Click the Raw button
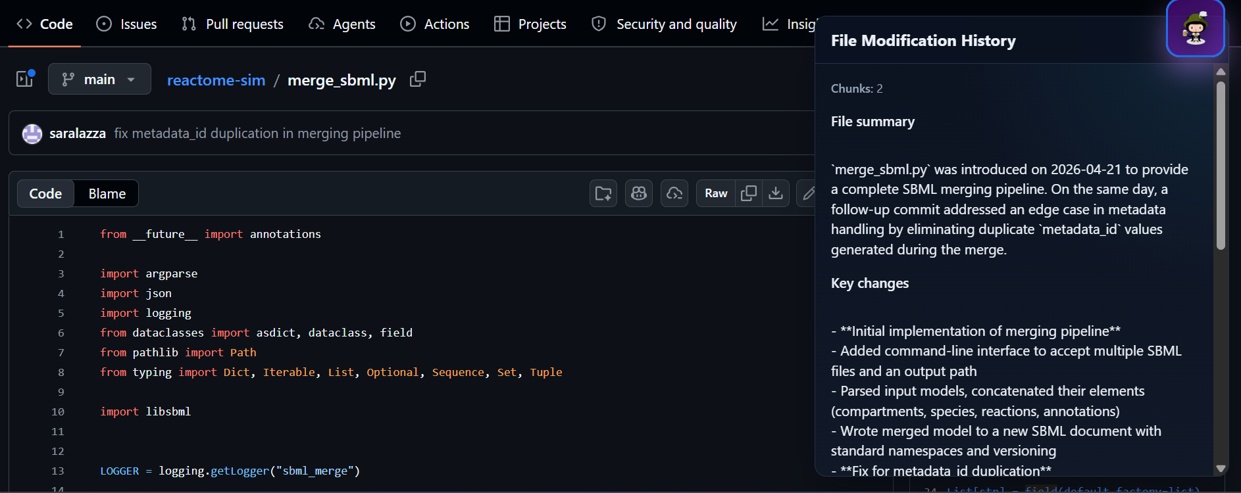Viewport: 1241px width, 493px height. 716,193
